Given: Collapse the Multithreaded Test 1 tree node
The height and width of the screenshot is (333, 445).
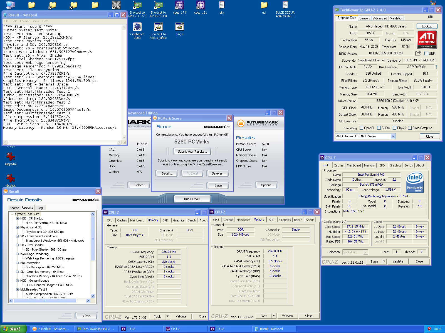Looking at the screenshot, I should pyautogui.click(x=18, y=289).
